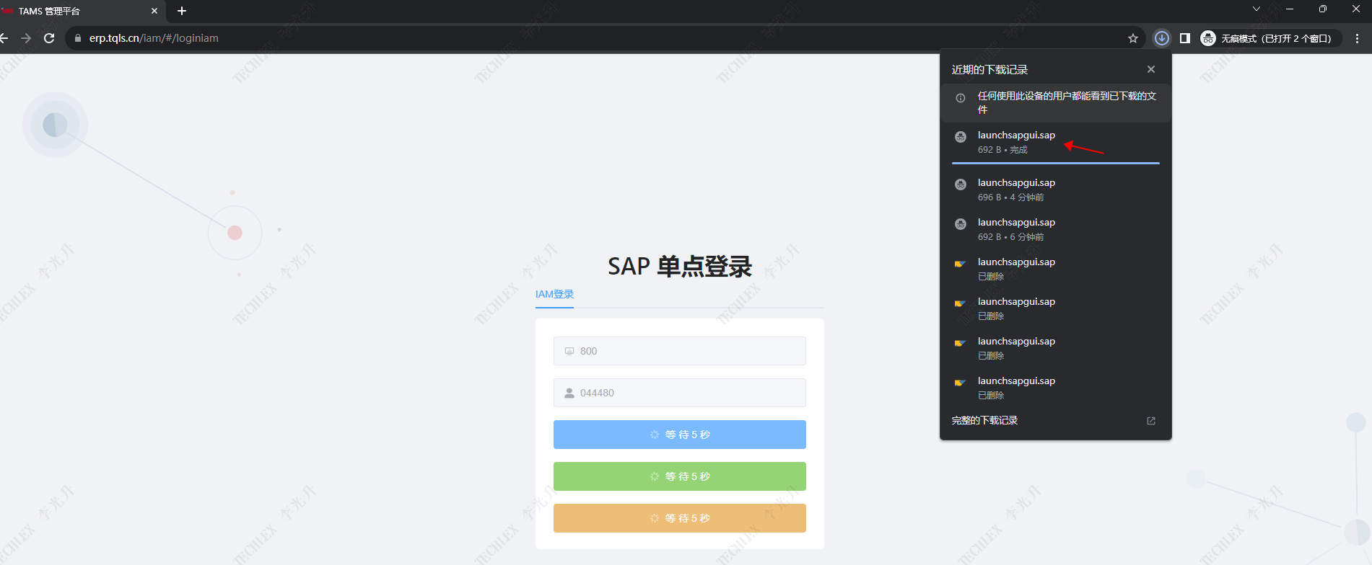
Task: Click the file icon of the 完成 download
Action: (x=961, y=137)
